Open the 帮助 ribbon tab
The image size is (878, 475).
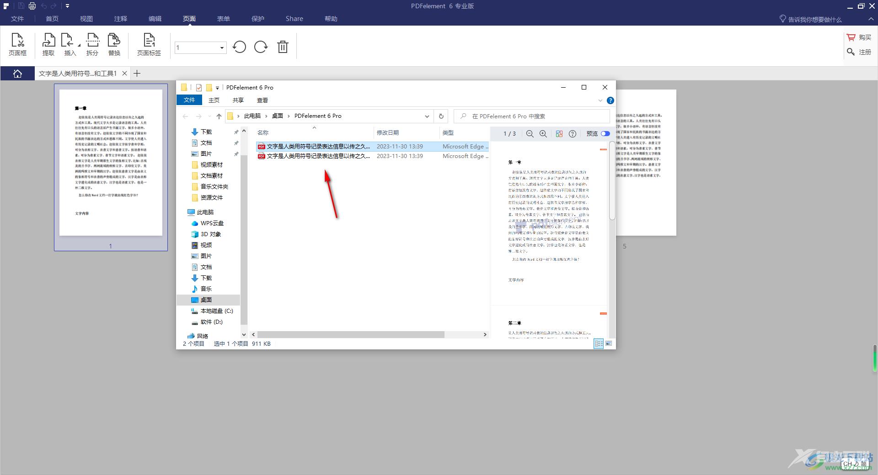pos(331,19)
